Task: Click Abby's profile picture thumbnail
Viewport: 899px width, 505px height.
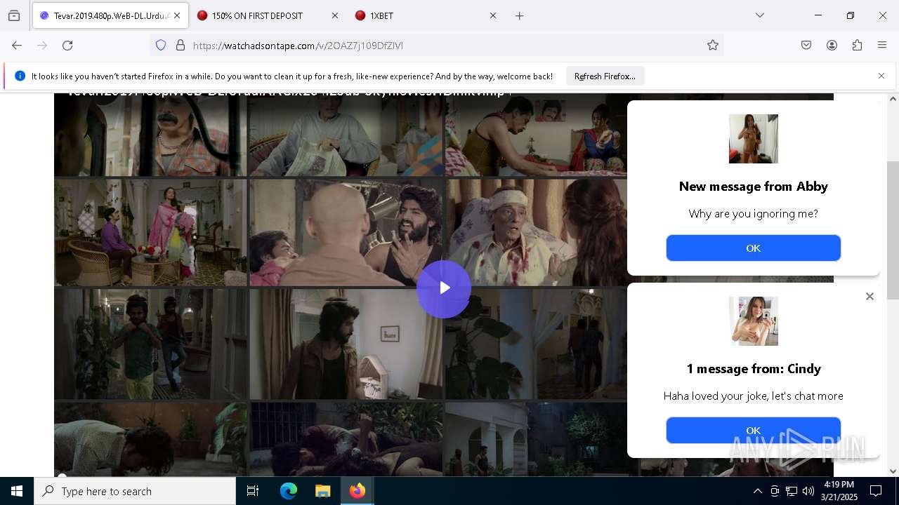Action: pos(754,139)
